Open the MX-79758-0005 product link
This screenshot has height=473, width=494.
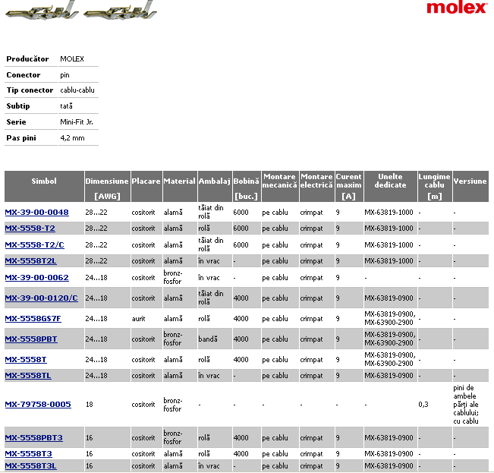(38, 405)
